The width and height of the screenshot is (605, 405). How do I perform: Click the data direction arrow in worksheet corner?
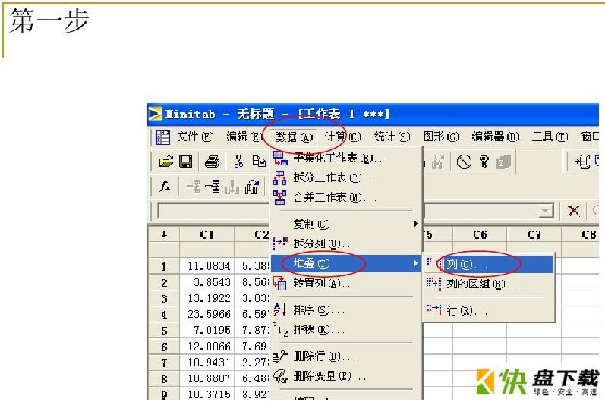click(x=164, y=234)
